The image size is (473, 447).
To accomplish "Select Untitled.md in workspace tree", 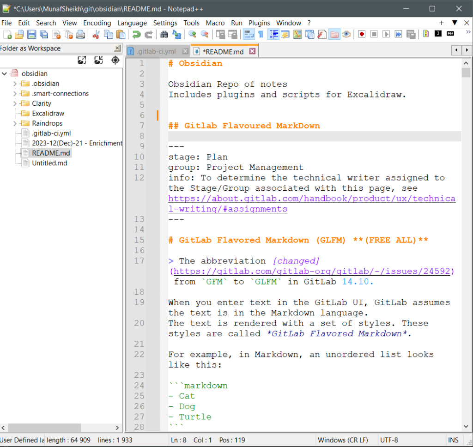I will click(x=49, y=163).
